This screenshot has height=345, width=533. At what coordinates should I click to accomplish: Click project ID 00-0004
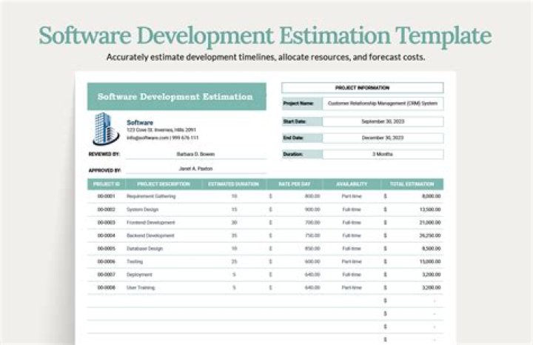pyautogui.click(x=107, y=235)
